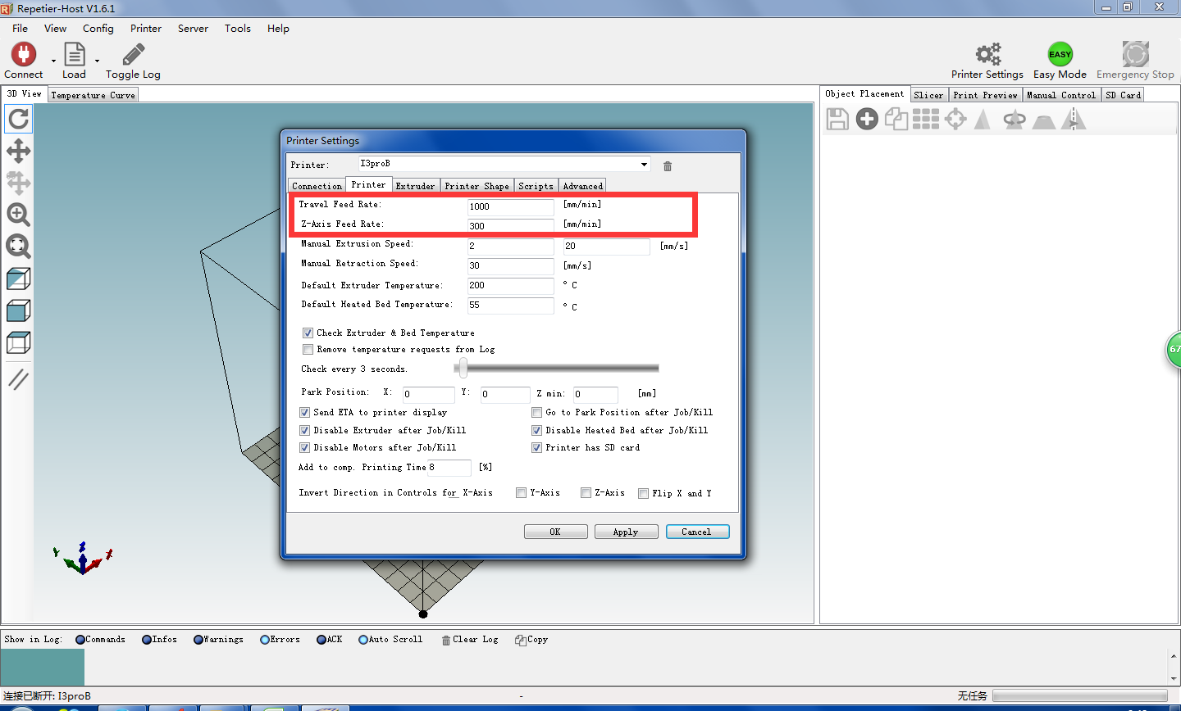Toggle Printer has SD card checkbox
Image resolution: width=1181 pixels, height=711 pixels.
[x=536, y=447]
